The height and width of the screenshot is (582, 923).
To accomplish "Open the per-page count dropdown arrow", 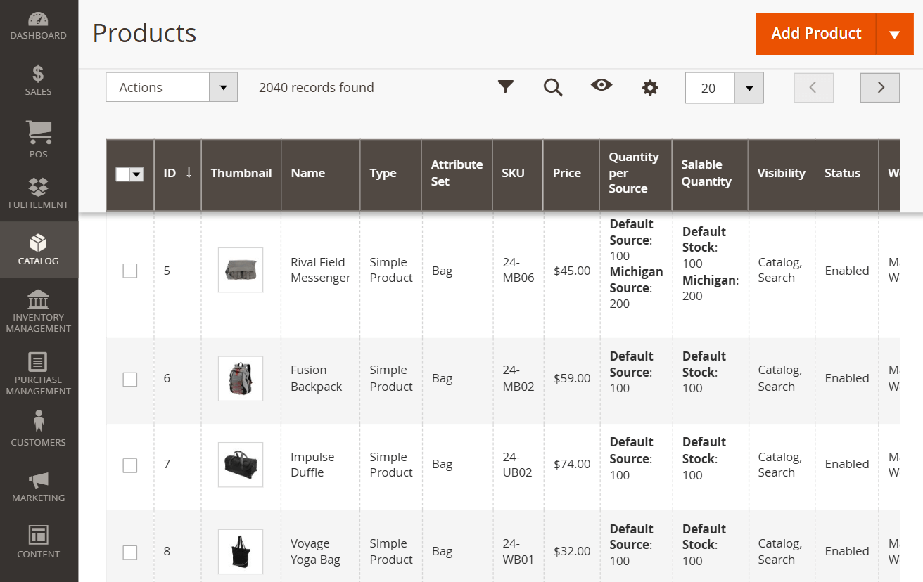I will pyautogui.click(x=749, y=88).
